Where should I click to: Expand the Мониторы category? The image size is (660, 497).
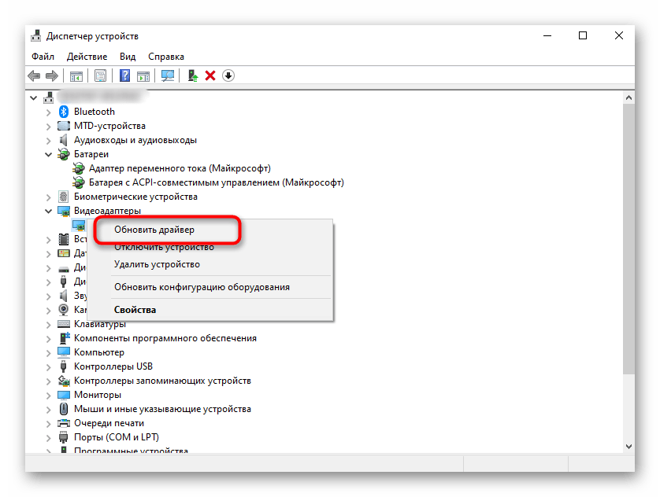click(49, 395)
